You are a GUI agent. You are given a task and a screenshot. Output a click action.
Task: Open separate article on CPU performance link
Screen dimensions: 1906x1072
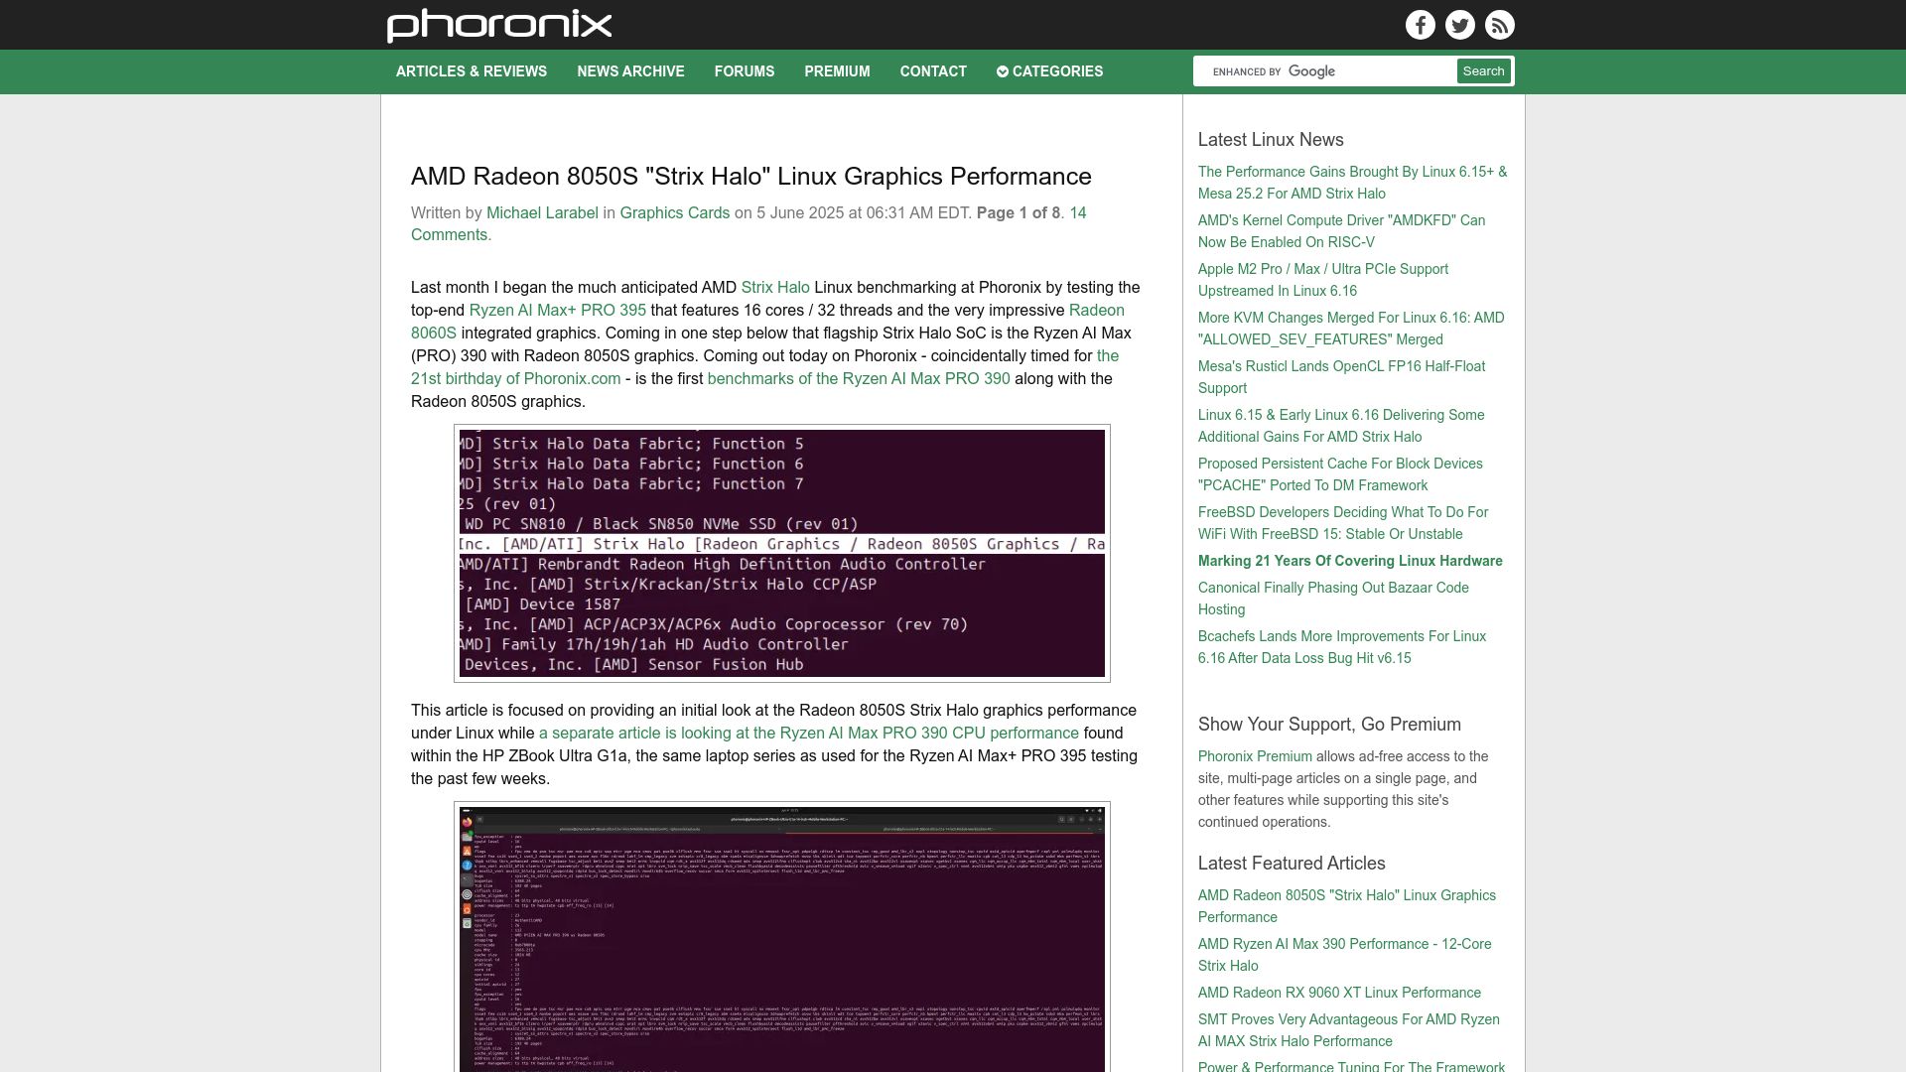pyautogui.click(x=808, y=734)
